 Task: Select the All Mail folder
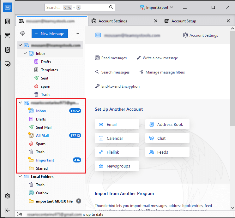(x=50, y=136)
